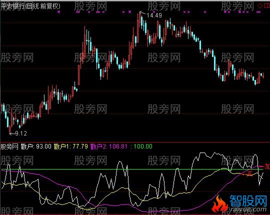Click the purple 散户2: 106.81 indicator value
This screenshot has width=270, height=215.
[109, 146]
